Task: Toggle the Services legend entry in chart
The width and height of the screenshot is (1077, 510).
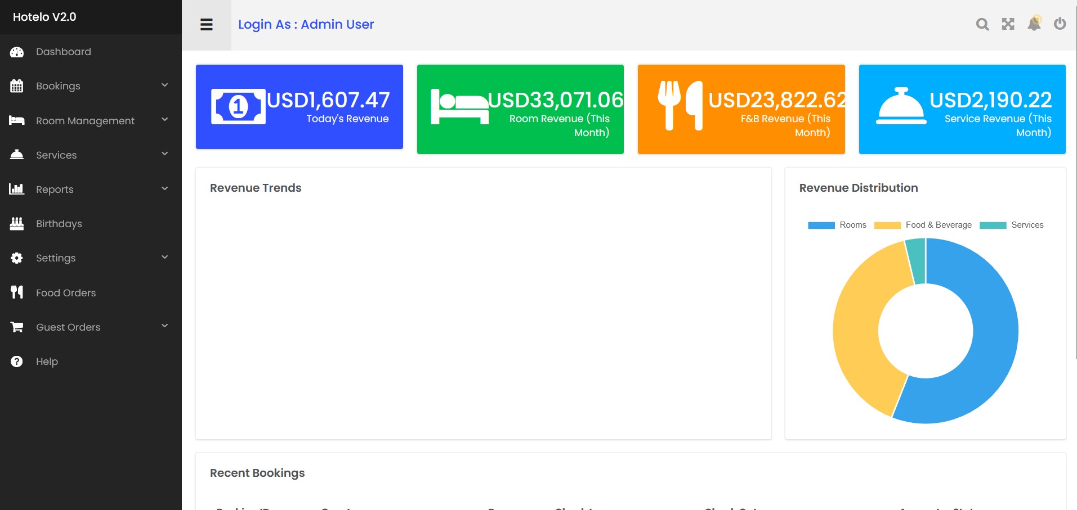Action: pyautogui.click(x=1012, y=225)
